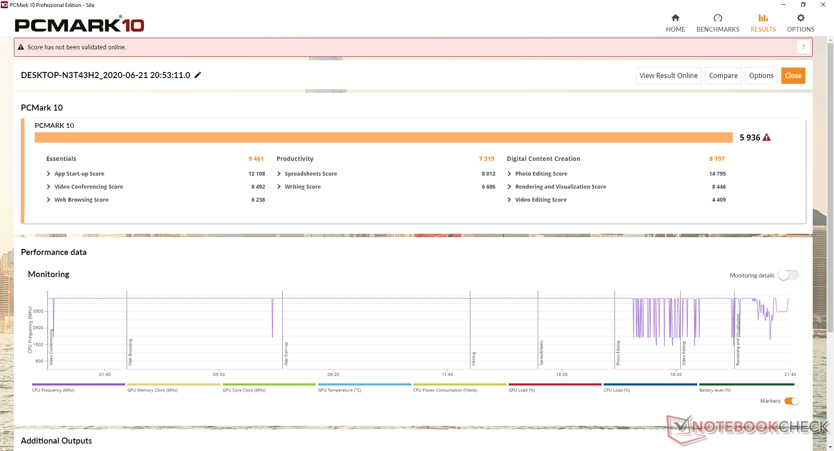Minimize the PCMark 10 window
This screenshot has width=834, height=451.
pos(784,5)
